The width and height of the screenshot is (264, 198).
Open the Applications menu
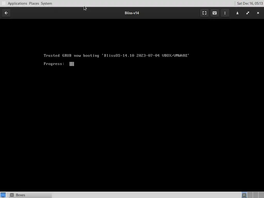click(x=17, y=3)
